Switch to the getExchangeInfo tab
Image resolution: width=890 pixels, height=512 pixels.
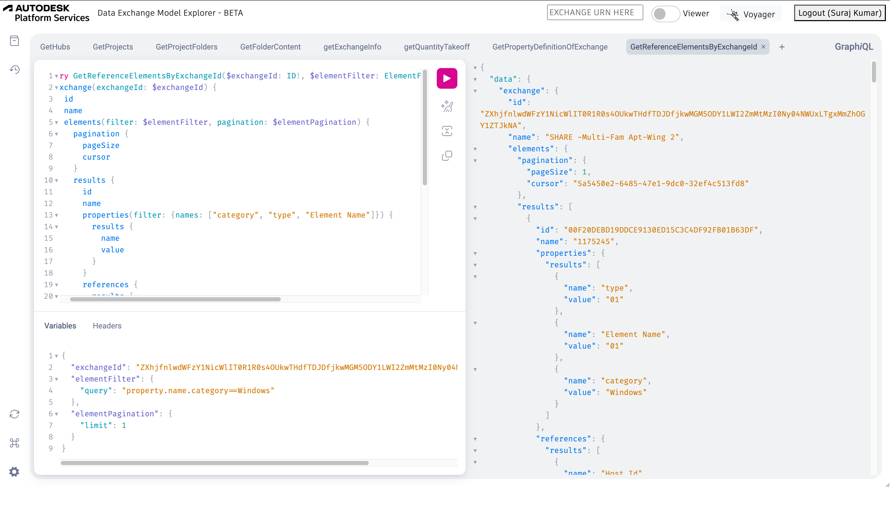352,47
